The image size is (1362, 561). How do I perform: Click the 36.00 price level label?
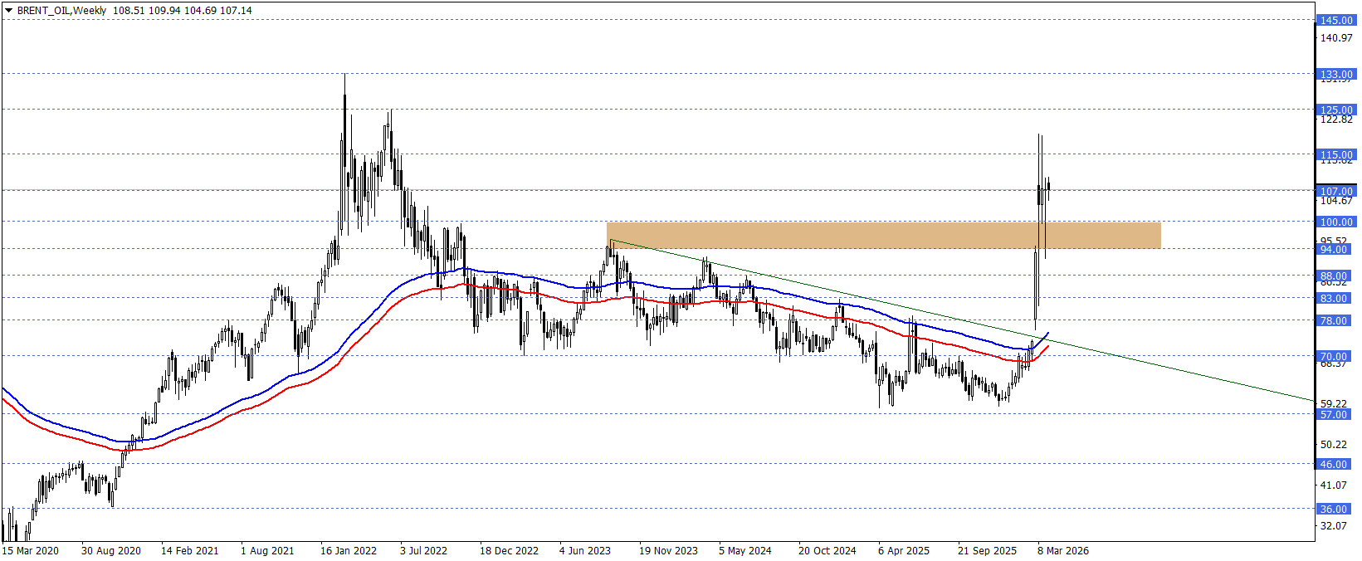[1336, 510]
